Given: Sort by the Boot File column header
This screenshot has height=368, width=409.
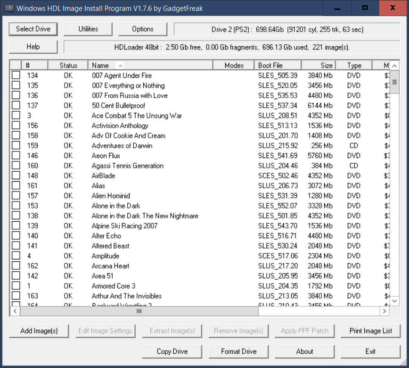Looking at the screenshot, I should point(278,65).
